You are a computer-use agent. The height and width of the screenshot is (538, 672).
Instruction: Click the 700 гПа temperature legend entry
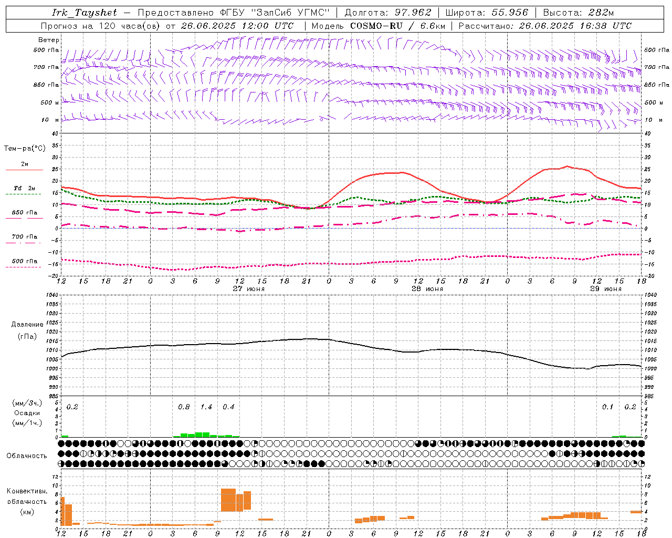tap(25, 237)
